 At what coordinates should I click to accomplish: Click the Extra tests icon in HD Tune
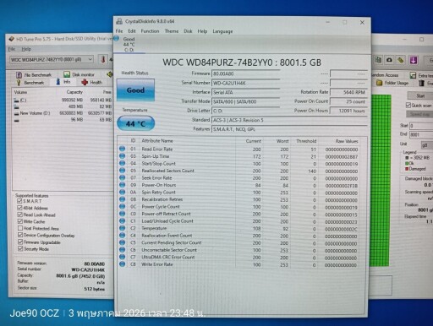413,75
